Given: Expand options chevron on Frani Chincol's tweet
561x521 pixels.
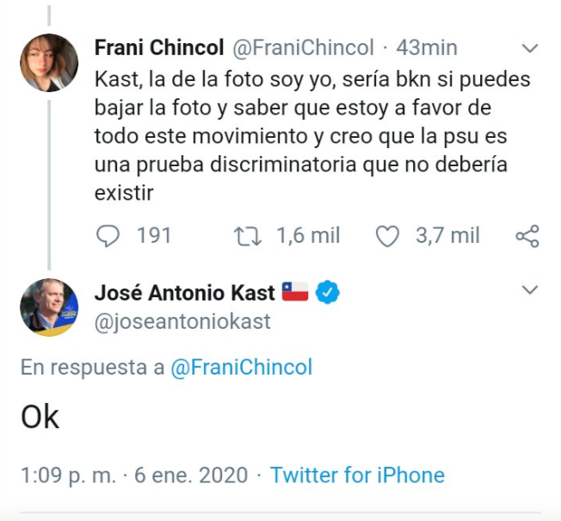Looking at the screenshot, I should click(x=530, y=48).
